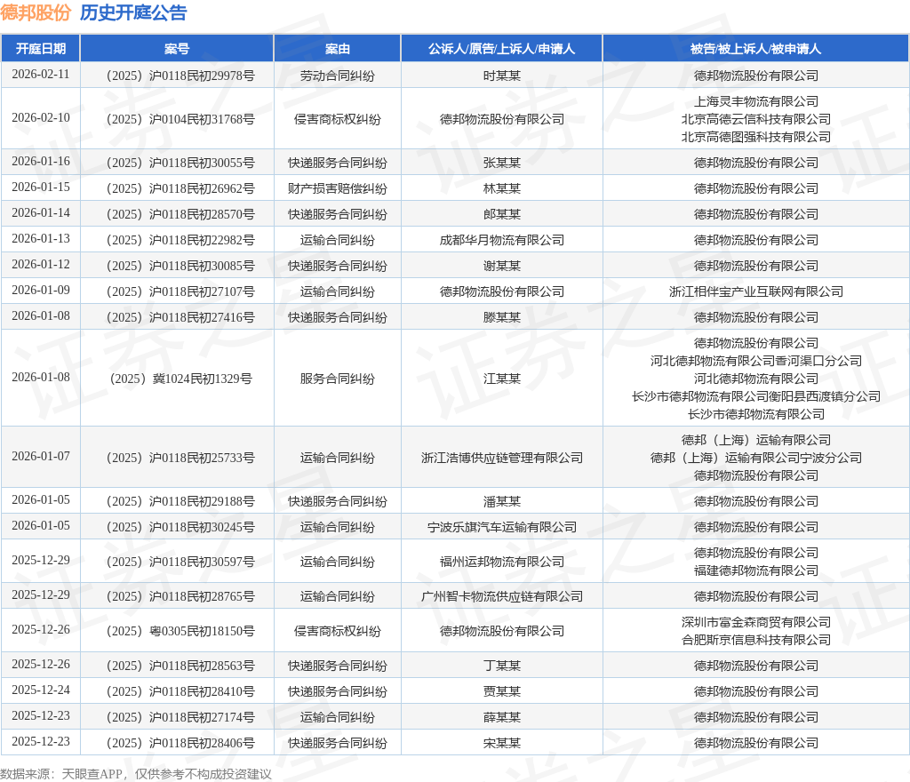Viewport: 910px width, 782px height.
Task: Click plaintiff 郎某某
Action: tap(502, 215)
